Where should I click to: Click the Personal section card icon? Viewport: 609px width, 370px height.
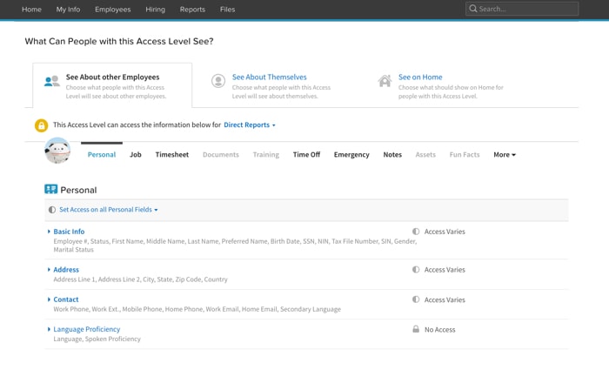50,189
